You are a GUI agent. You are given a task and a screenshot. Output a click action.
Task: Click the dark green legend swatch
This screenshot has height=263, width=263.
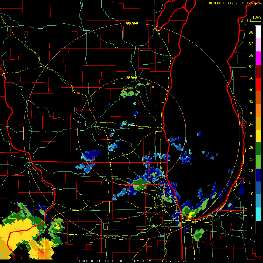tap(258, 149)
